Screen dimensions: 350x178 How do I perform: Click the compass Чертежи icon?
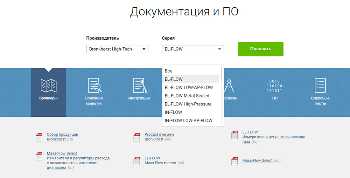tap(229, 85)
